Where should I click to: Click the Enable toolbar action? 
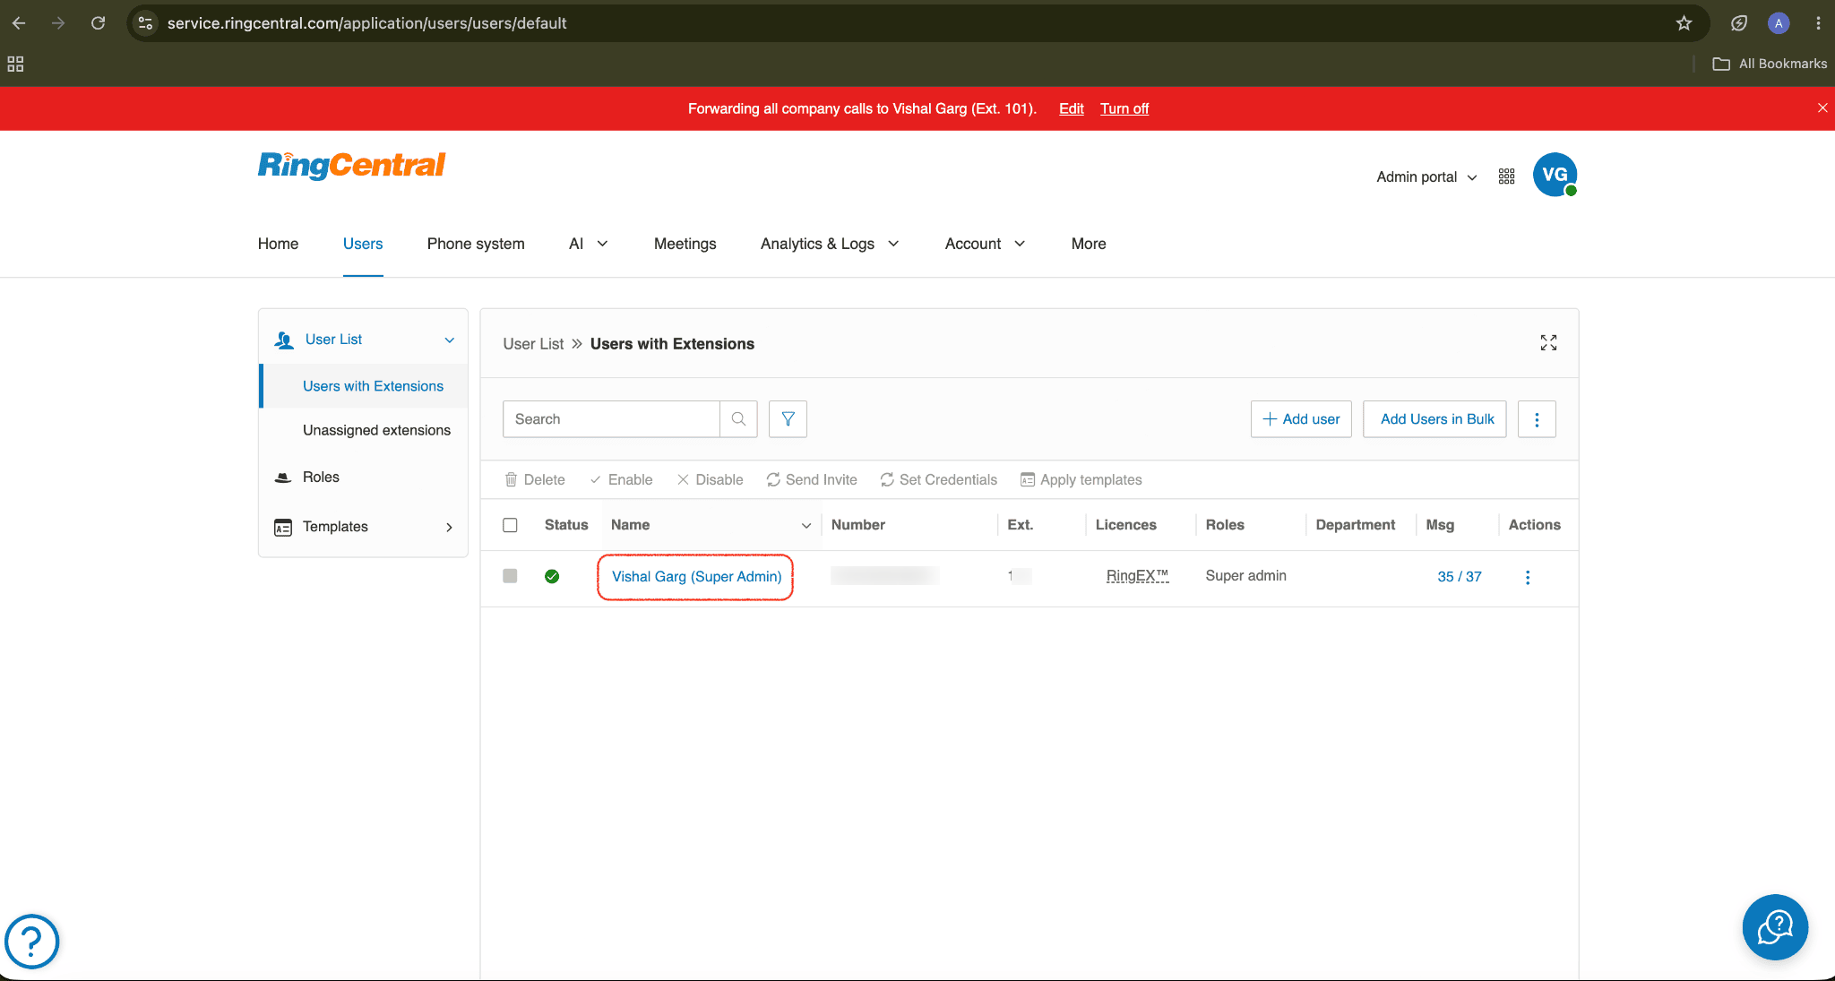(x=621, y=480)
